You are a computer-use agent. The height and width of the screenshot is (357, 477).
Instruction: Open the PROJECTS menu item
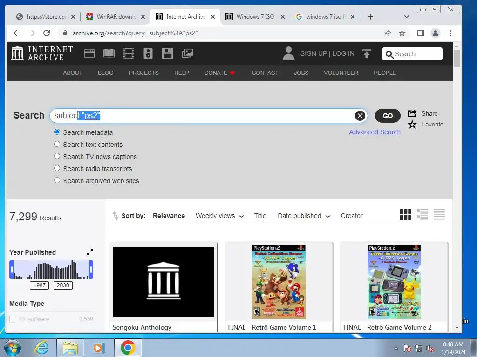point(143,73)
